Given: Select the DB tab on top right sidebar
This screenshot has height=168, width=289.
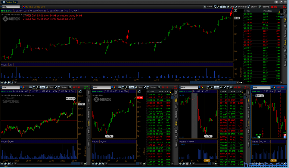Looking at the screenshot, I should (x=285, y=51).
